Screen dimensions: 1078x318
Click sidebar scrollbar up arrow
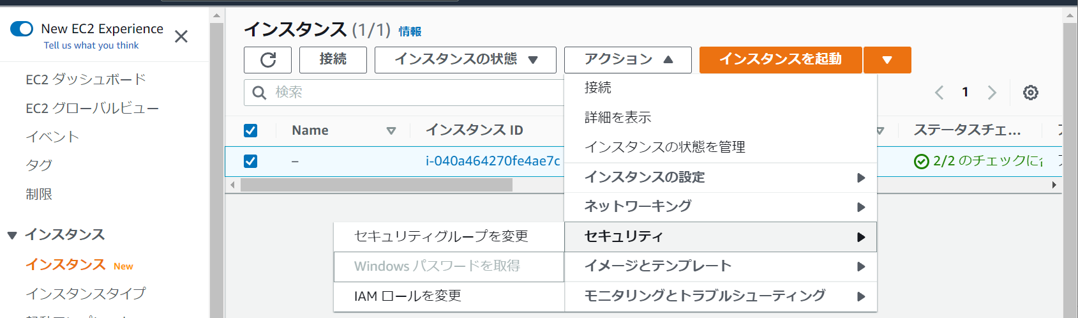click(216, 15)
